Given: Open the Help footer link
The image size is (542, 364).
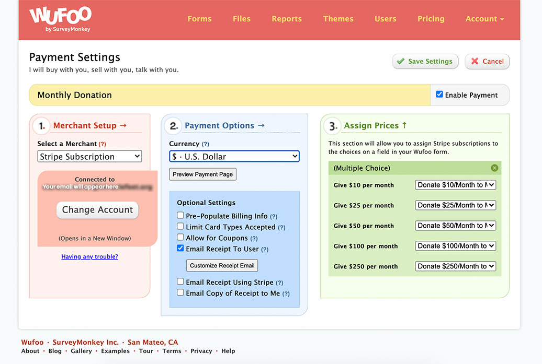Looking at the screenshot, I should click(228, 351).
